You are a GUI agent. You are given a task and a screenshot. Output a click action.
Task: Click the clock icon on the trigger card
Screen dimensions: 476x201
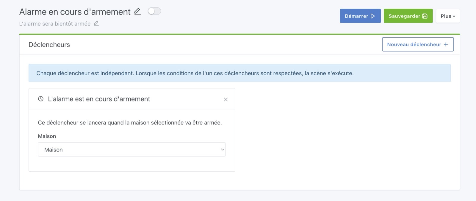pyautogui.click(x=40, y=99)
